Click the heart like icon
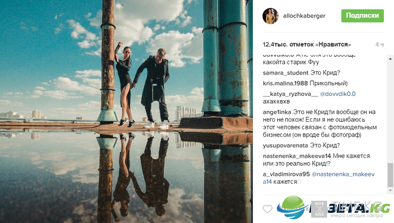 [268, 209]
